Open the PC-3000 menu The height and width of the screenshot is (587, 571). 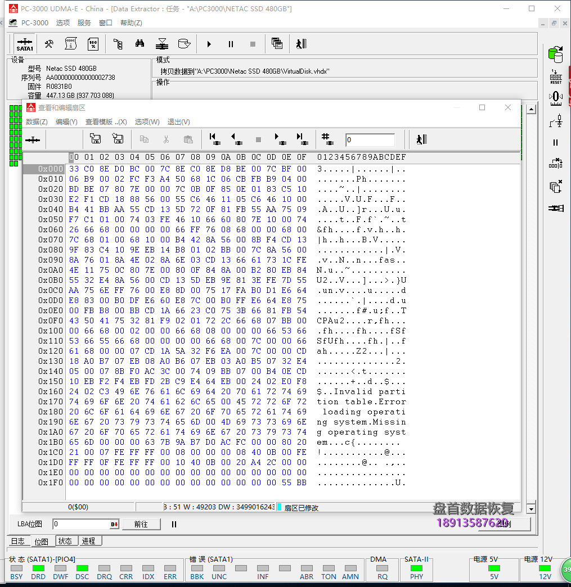pyautogui.click(x=34, y=23)
